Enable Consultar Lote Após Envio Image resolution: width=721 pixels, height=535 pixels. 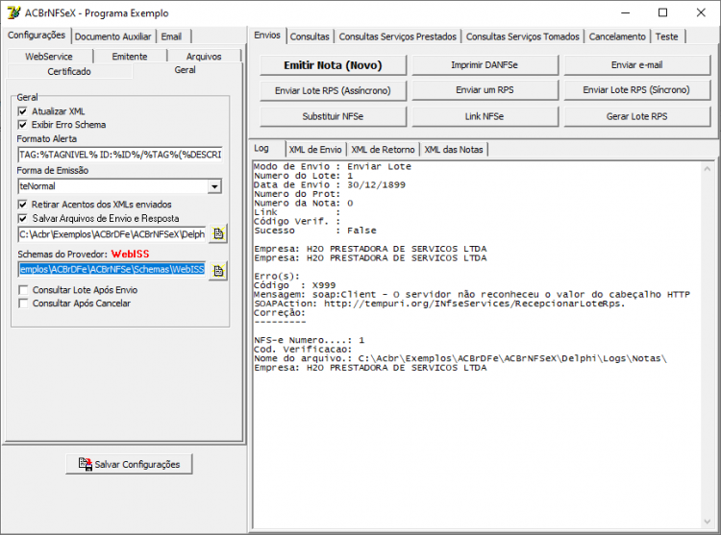point(23,290)
